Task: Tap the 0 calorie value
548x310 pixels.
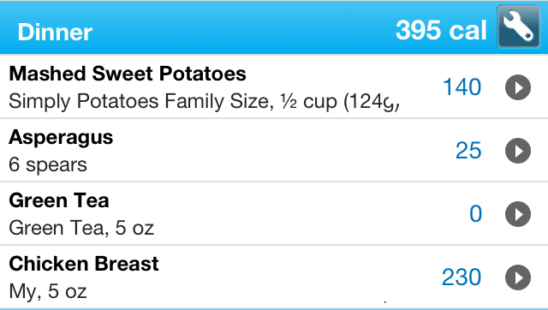Action: click(x=476, y=214)
